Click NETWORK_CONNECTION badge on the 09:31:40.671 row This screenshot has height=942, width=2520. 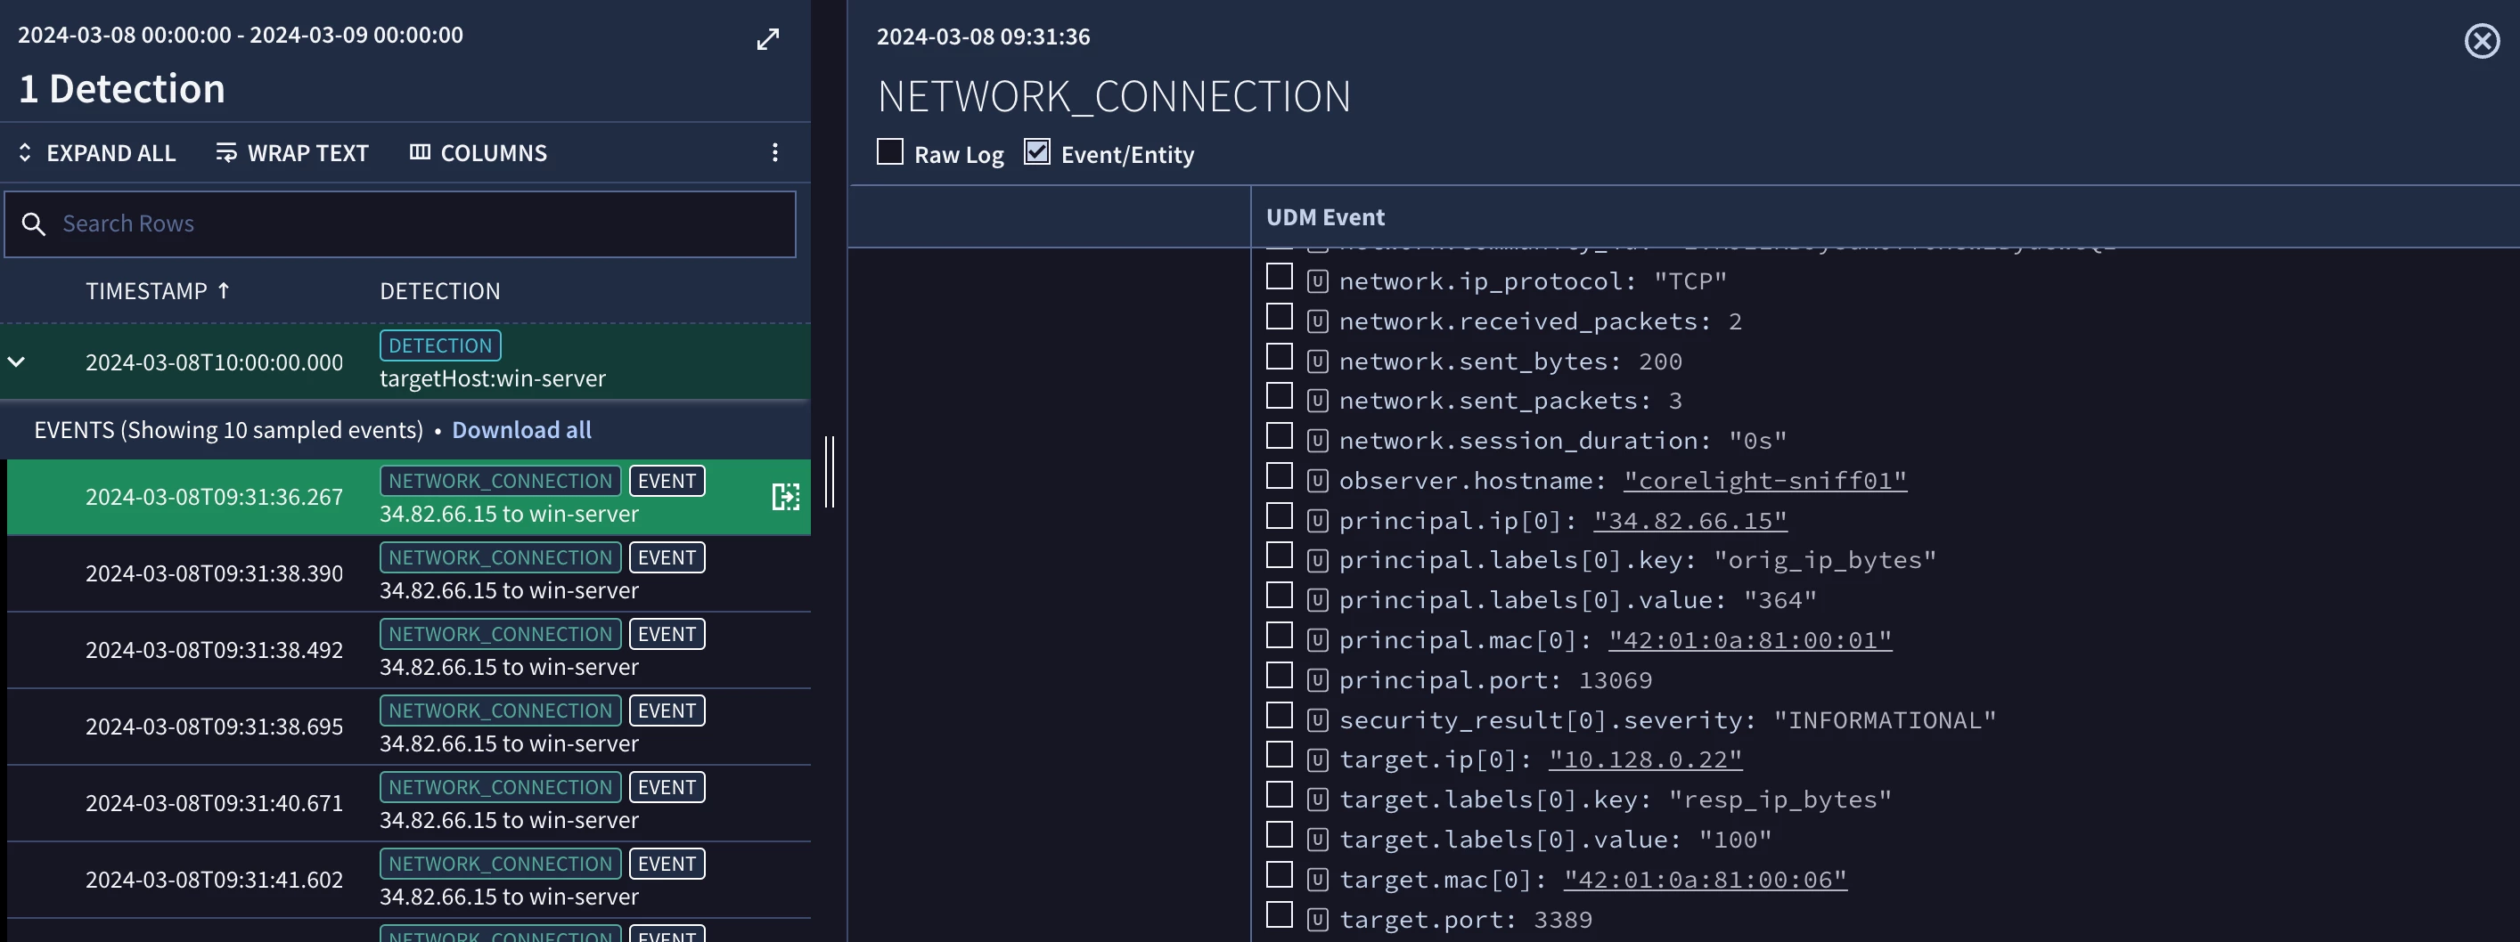click(x=500, y=788)
